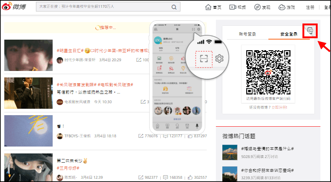Image resolution: width=331 pixels, height=182 pixels.
Task: Click 首页 house icon
Action: click(x=208, y=7)
